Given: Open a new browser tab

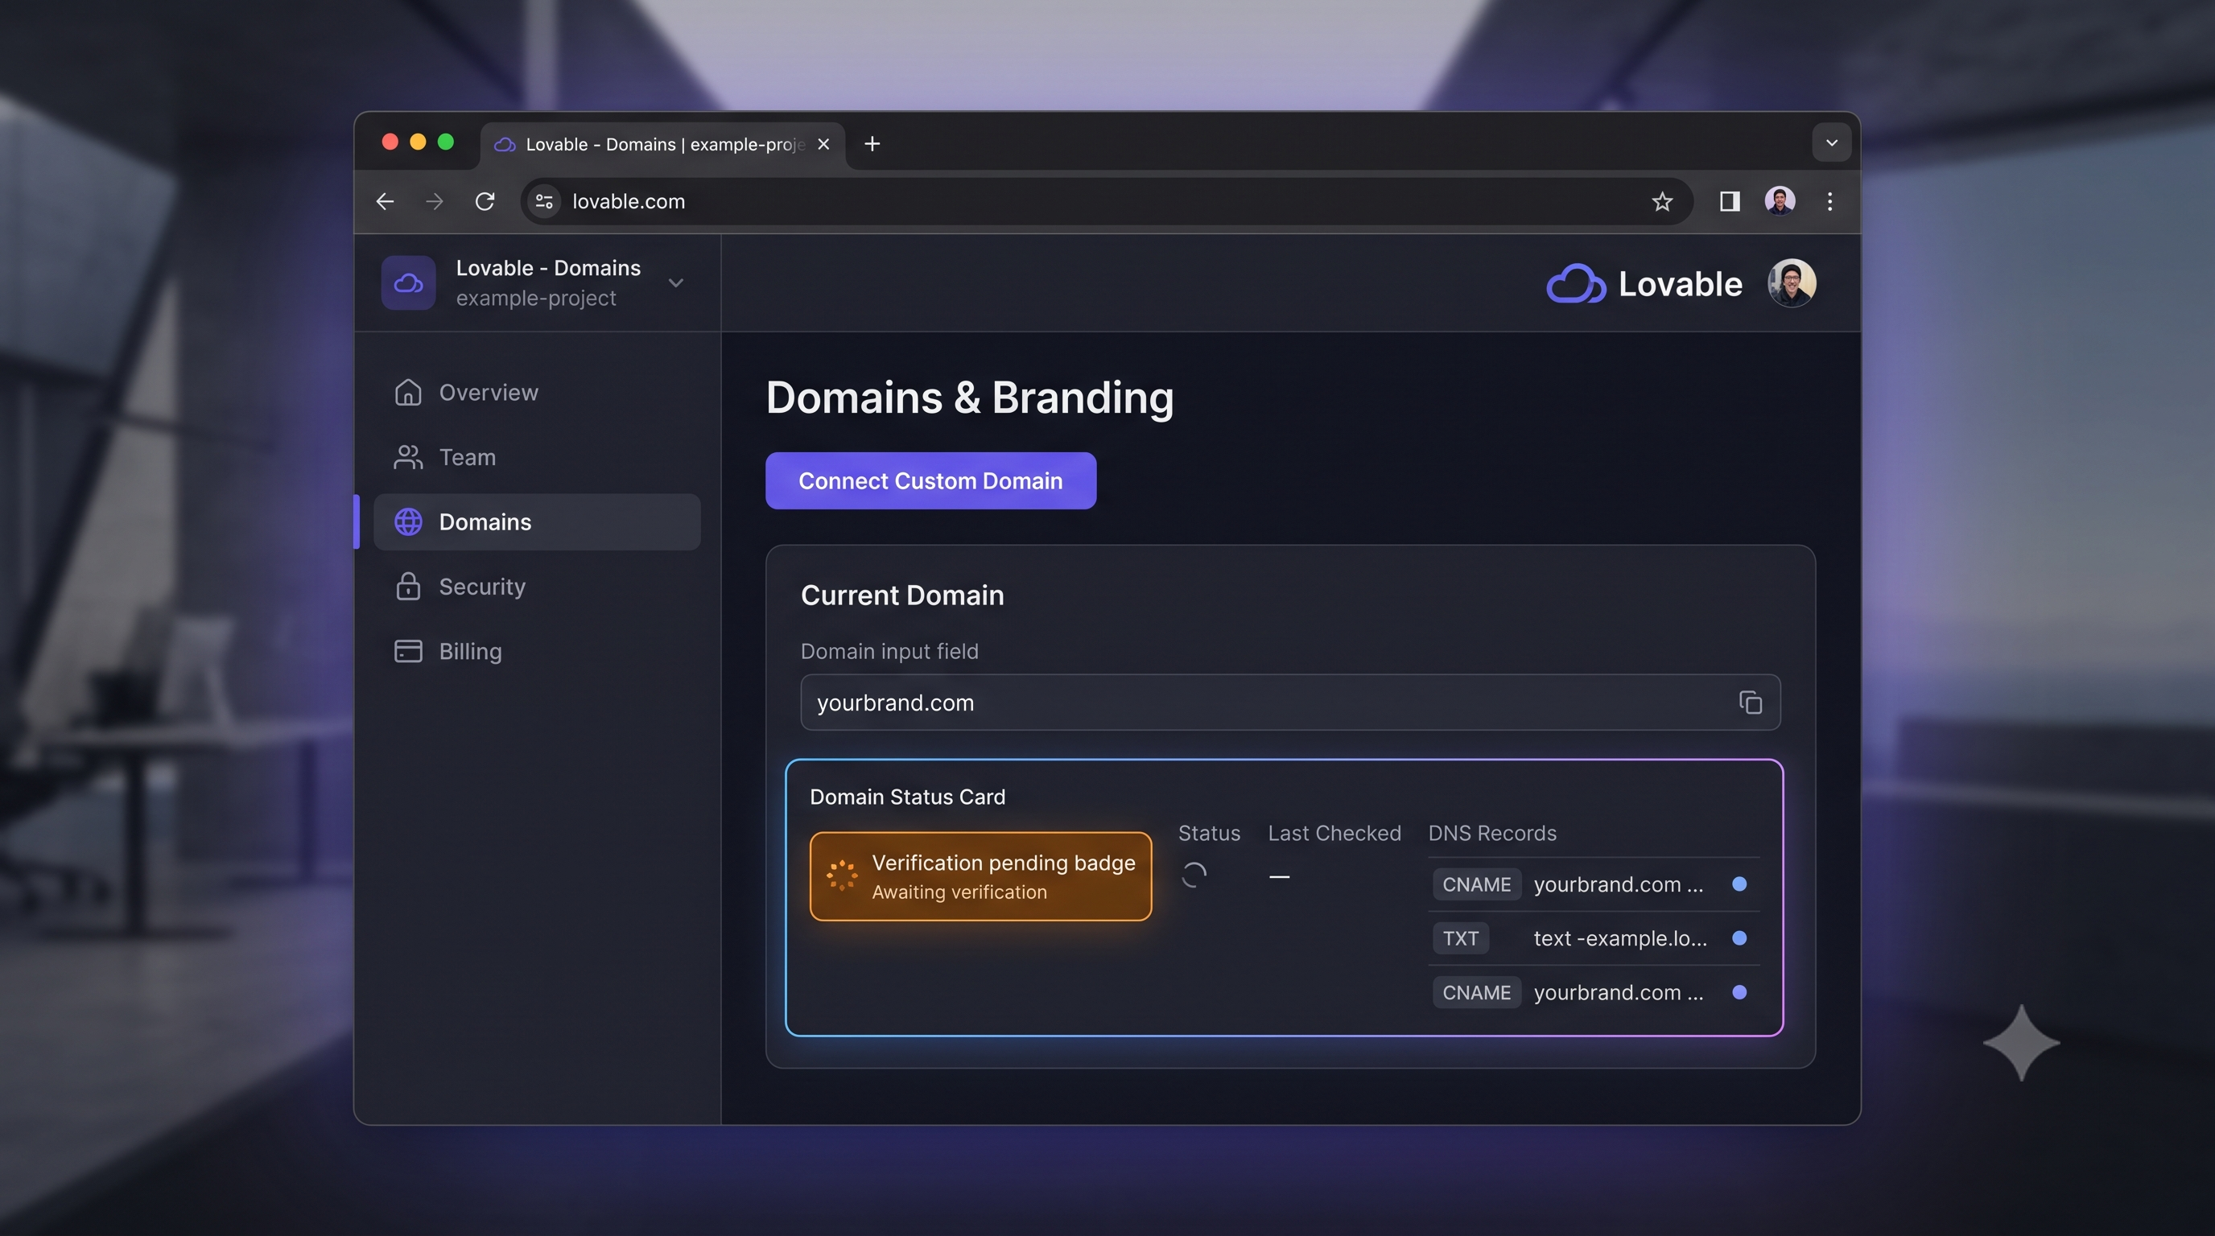Looking at the screenshot, I should coord(872,143).
